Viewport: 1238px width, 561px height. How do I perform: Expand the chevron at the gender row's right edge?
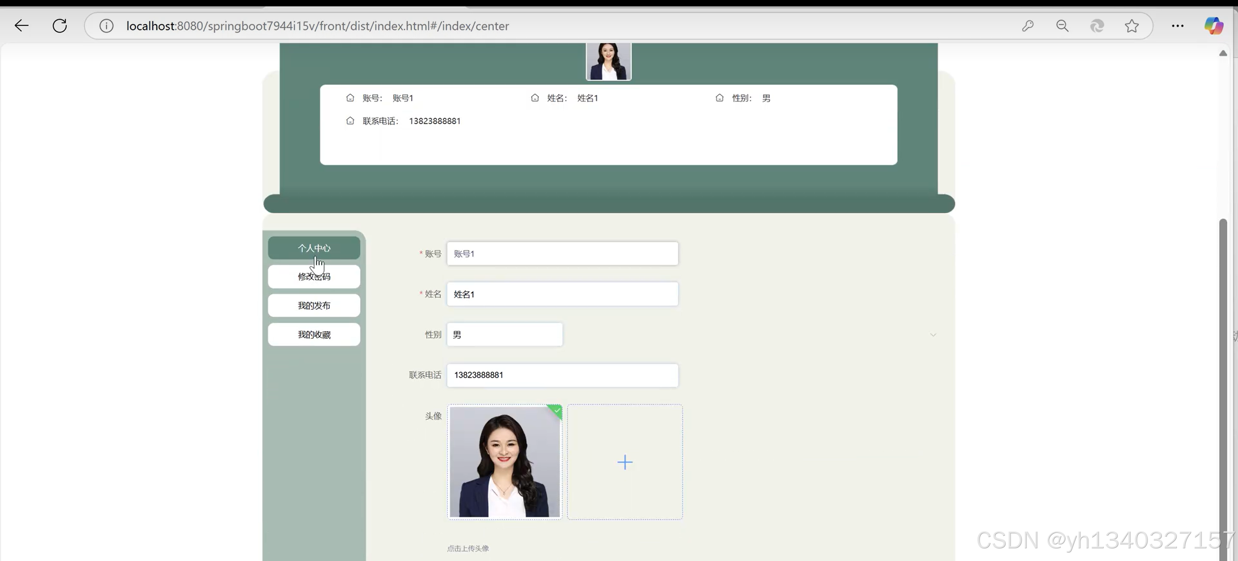(933, 334)
